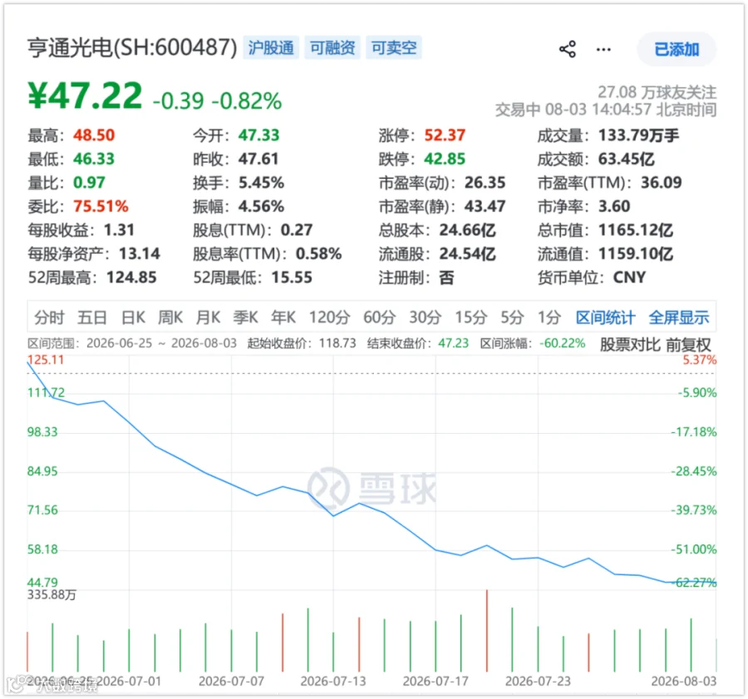
Task: Click the 每股收益 value 1.31
Action: [119, 230]
